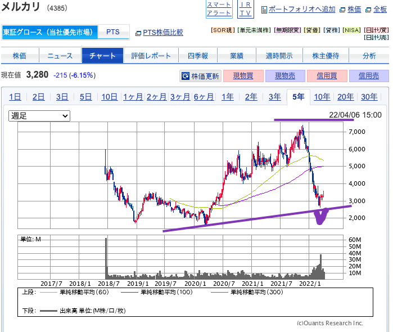Viewport: 393px width, 332px height.
Task: Click the refresh icon in 株価更新 button
Action: click(186, 76)
